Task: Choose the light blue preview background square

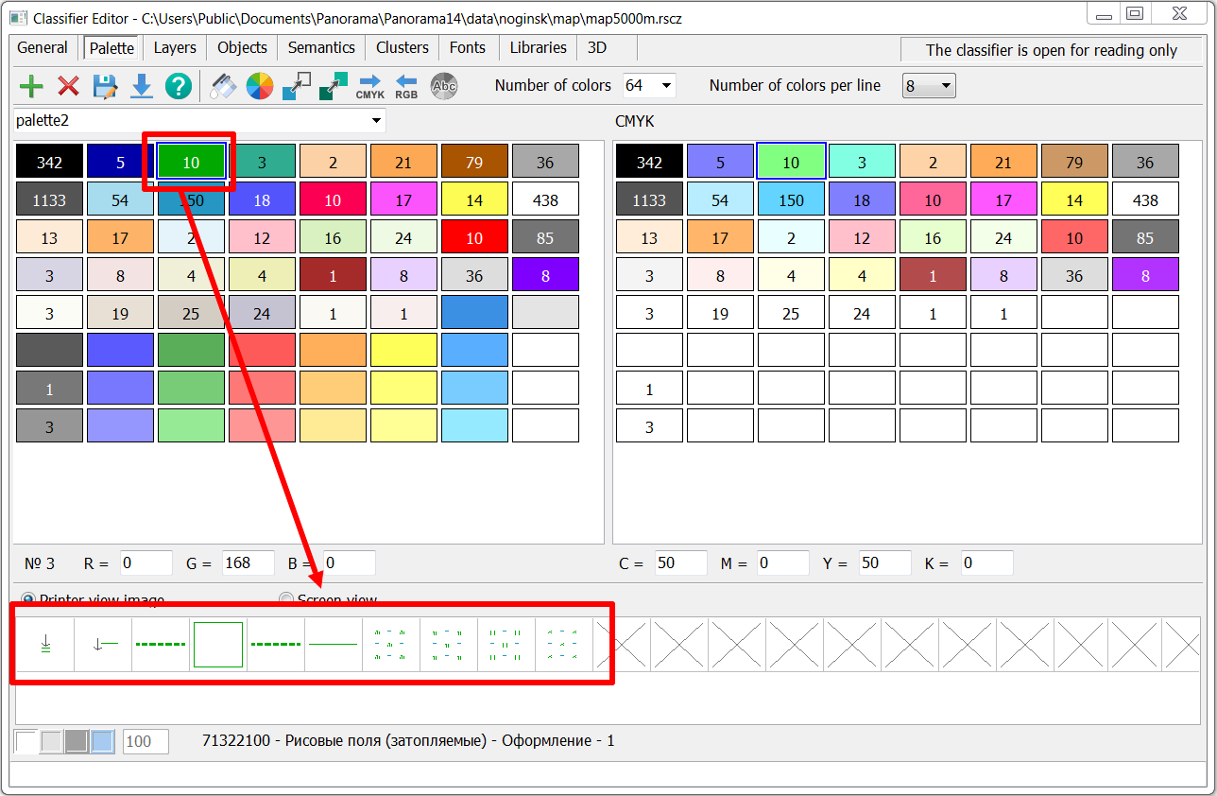Action: 103,741
